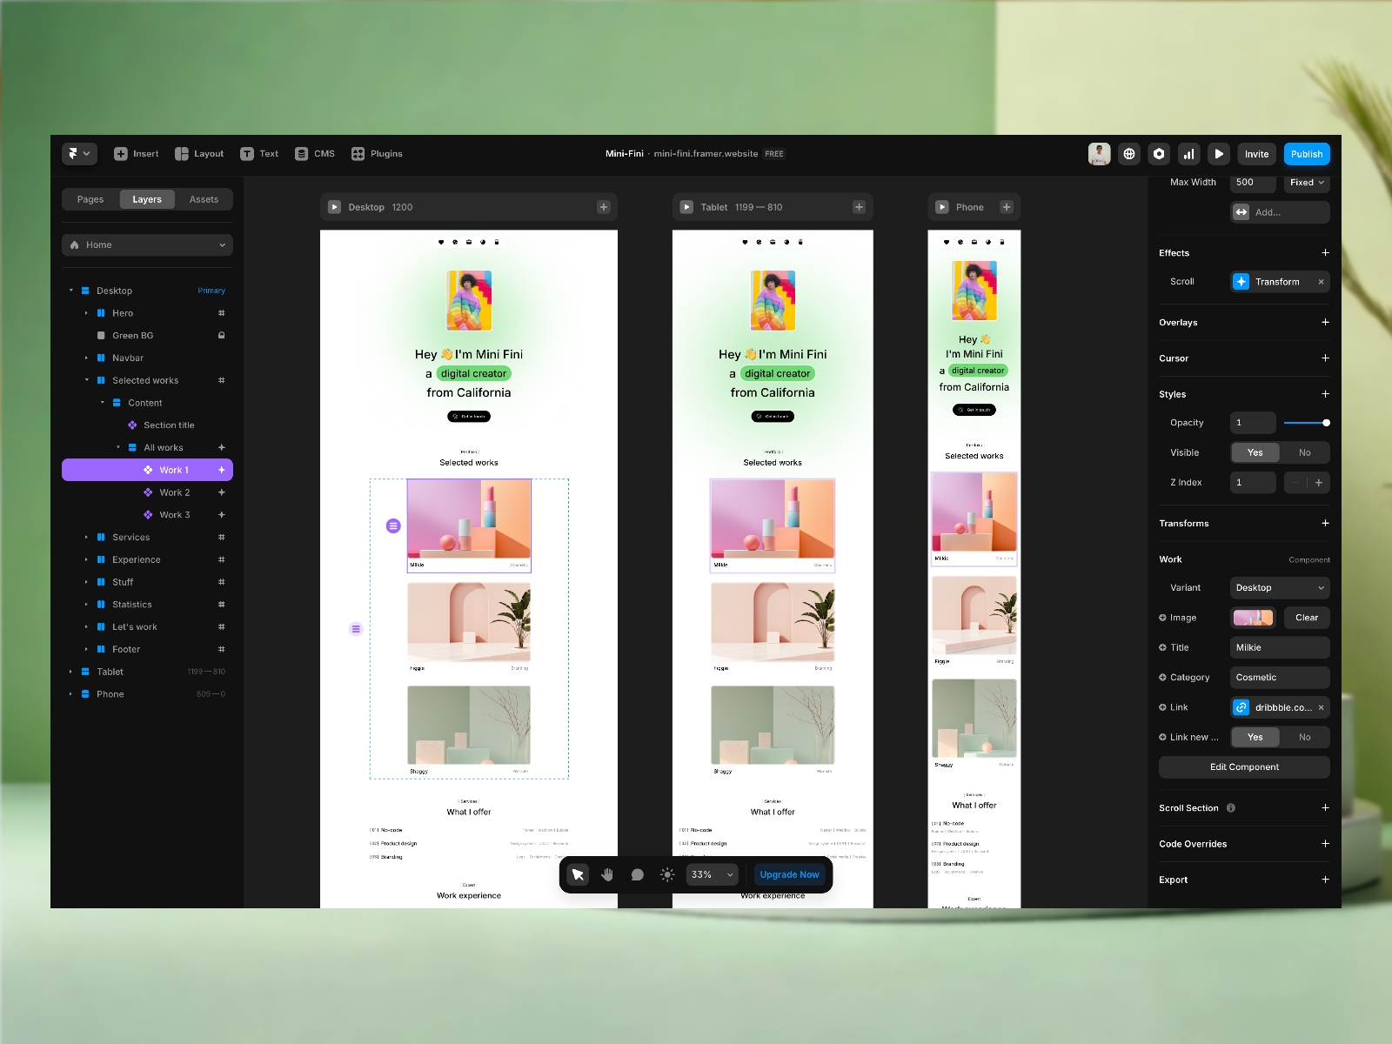Open the Home page dropdown

coord(146,244)
